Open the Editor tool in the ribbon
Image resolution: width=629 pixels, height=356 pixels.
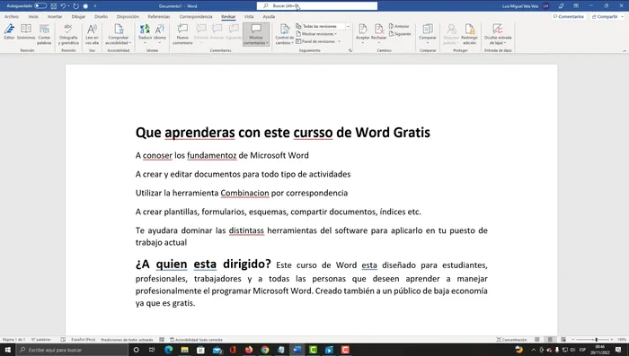tap(9, 32)
